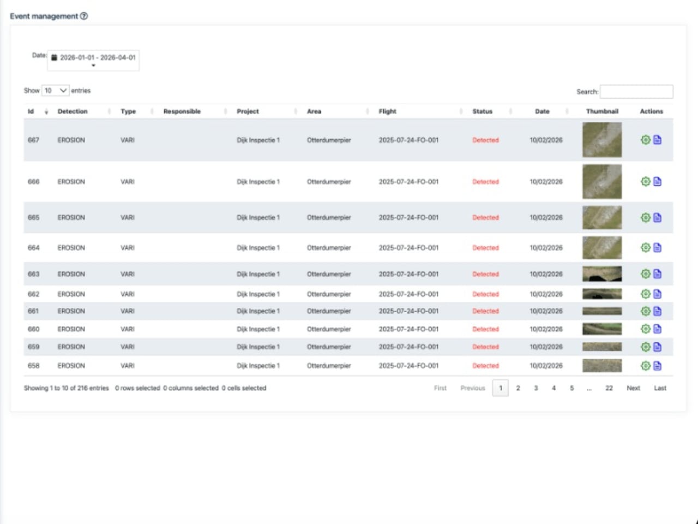The height and width of the screenshot is (524, 698).
Task: Click current page 1 button
Action: point(501,388)
